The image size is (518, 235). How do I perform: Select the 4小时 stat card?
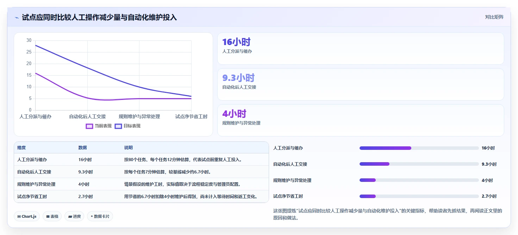[x=361, y=120]
